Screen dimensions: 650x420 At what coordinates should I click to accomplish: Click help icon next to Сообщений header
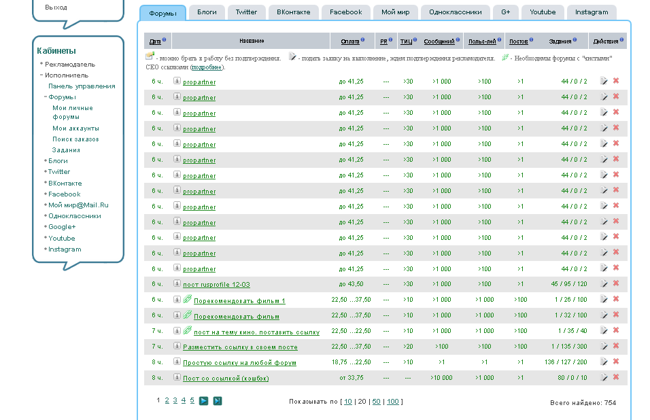[458, 40]
